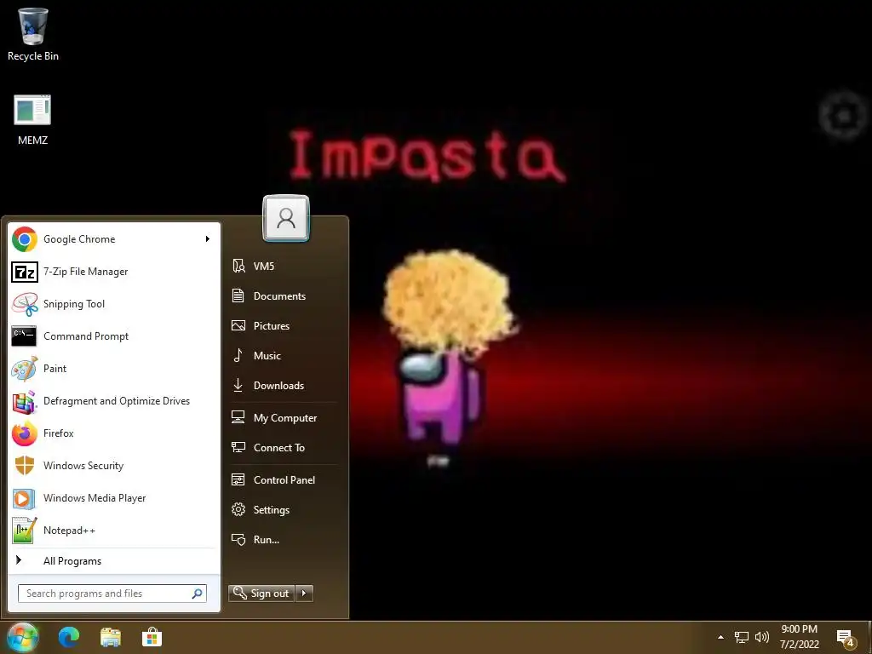Open Notepad++

pos(114,530)
